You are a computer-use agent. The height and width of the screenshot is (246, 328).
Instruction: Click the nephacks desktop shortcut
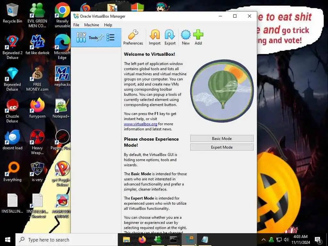[x=62, y=76]
